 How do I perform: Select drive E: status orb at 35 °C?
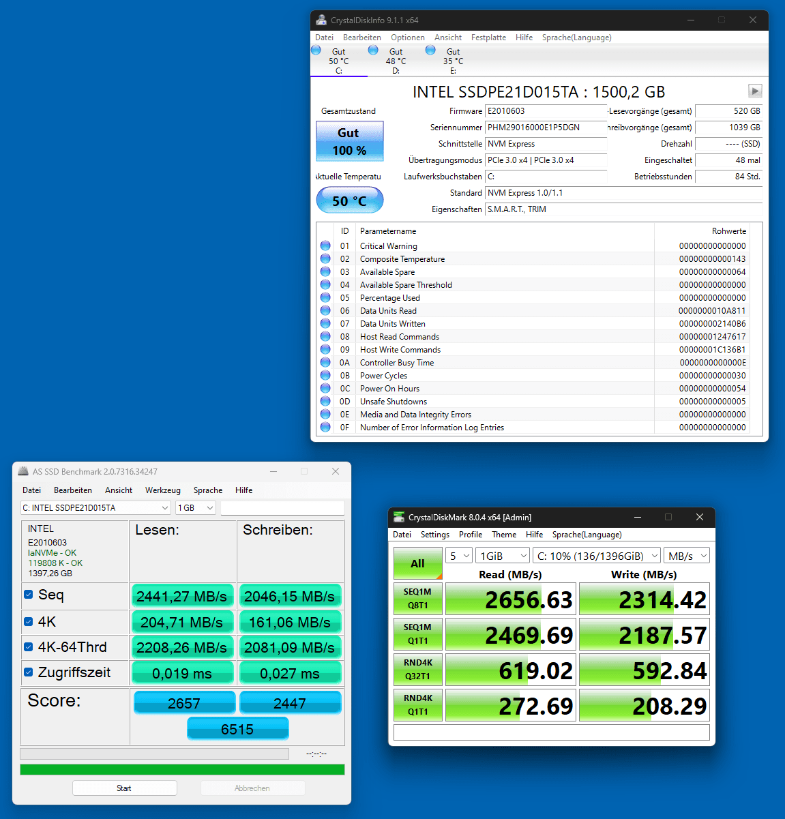[x=430, y=50]
